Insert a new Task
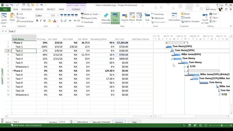The height and width of the screenshot is (131, 233). tap(147, 18)
